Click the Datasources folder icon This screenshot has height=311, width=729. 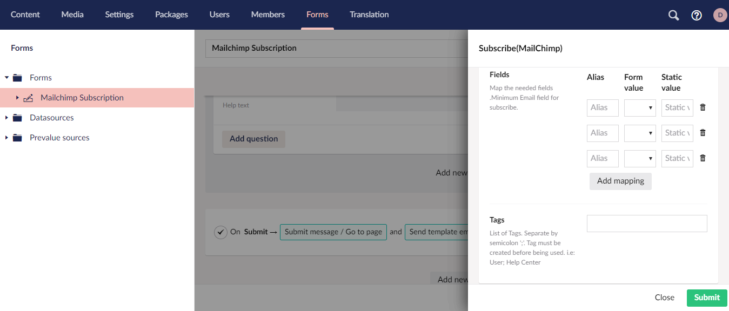pyautogui.click(x=17, y=118)
